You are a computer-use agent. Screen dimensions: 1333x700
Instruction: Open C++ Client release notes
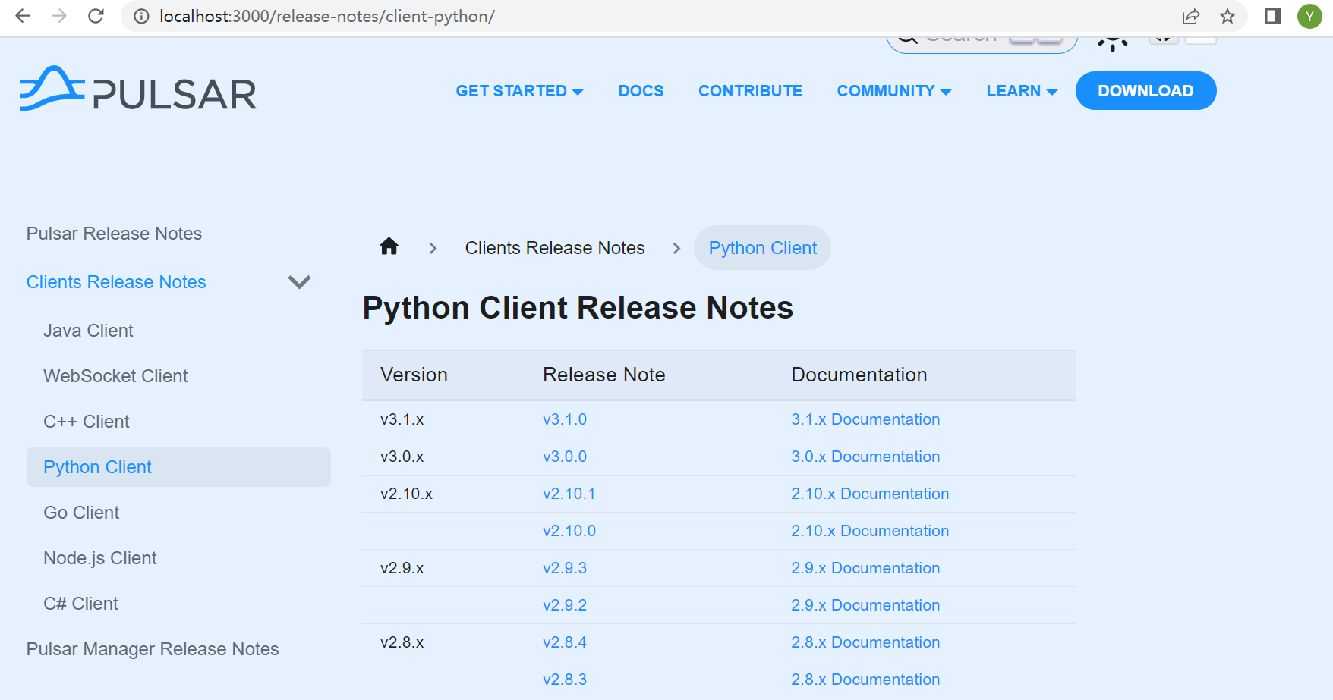coord(87,422)
